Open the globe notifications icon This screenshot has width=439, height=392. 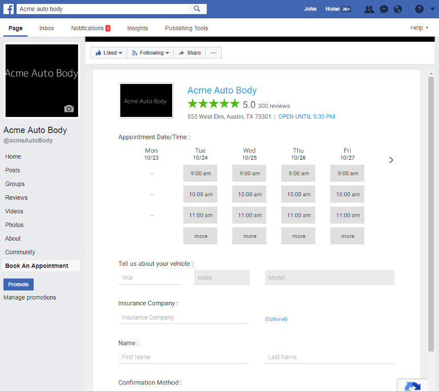click(398, 9)
